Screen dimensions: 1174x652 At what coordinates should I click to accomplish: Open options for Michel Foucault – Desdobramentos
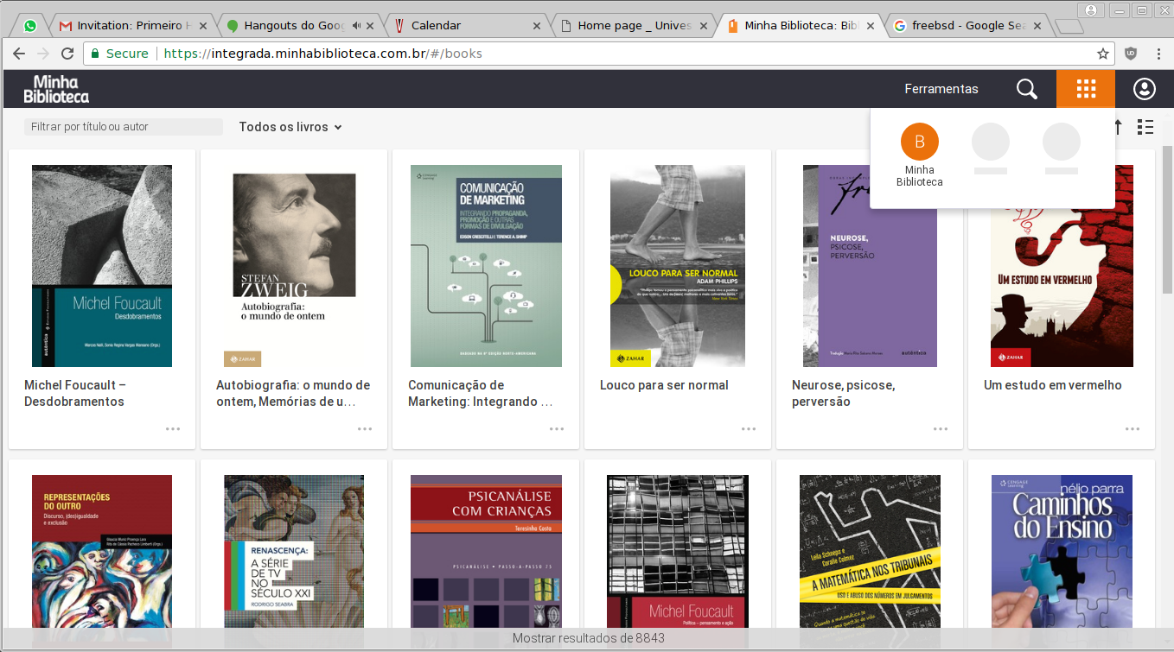(x=173, y=428)
